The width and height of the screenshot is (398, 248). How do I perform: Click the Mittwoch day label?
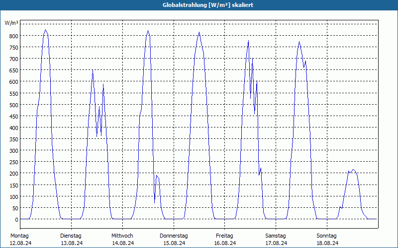tap(122, 236)
